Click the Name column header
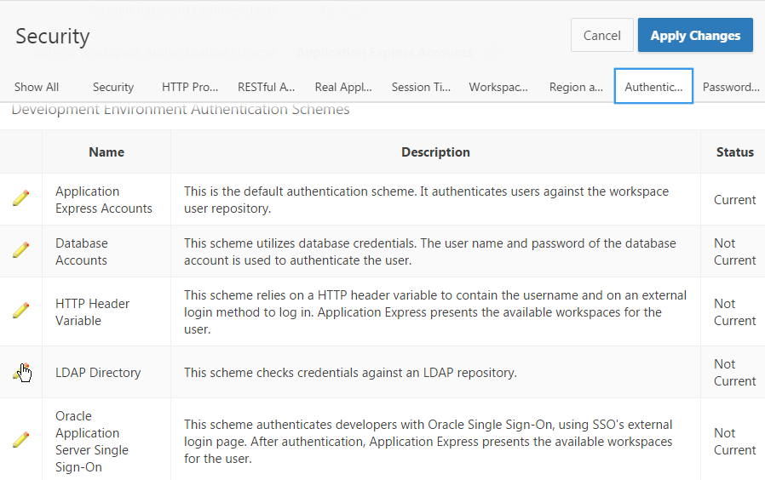The height and width of the screenshot is (480, 765). (x=106, y=152)
